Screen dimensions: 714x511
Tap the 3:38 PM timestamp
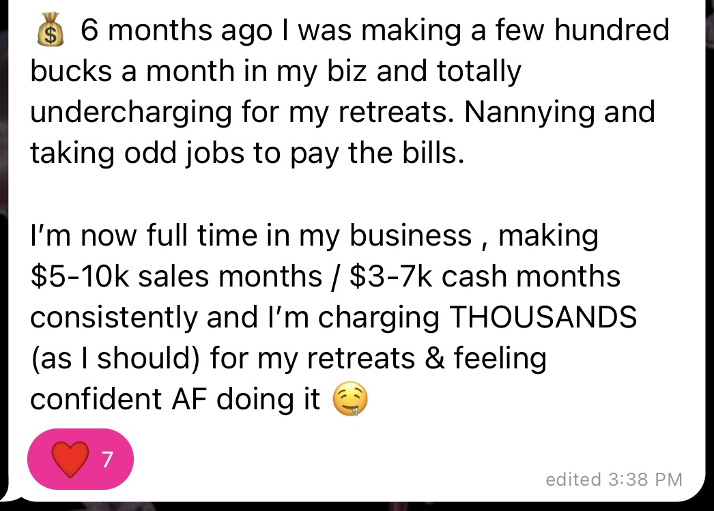(644, 480)
